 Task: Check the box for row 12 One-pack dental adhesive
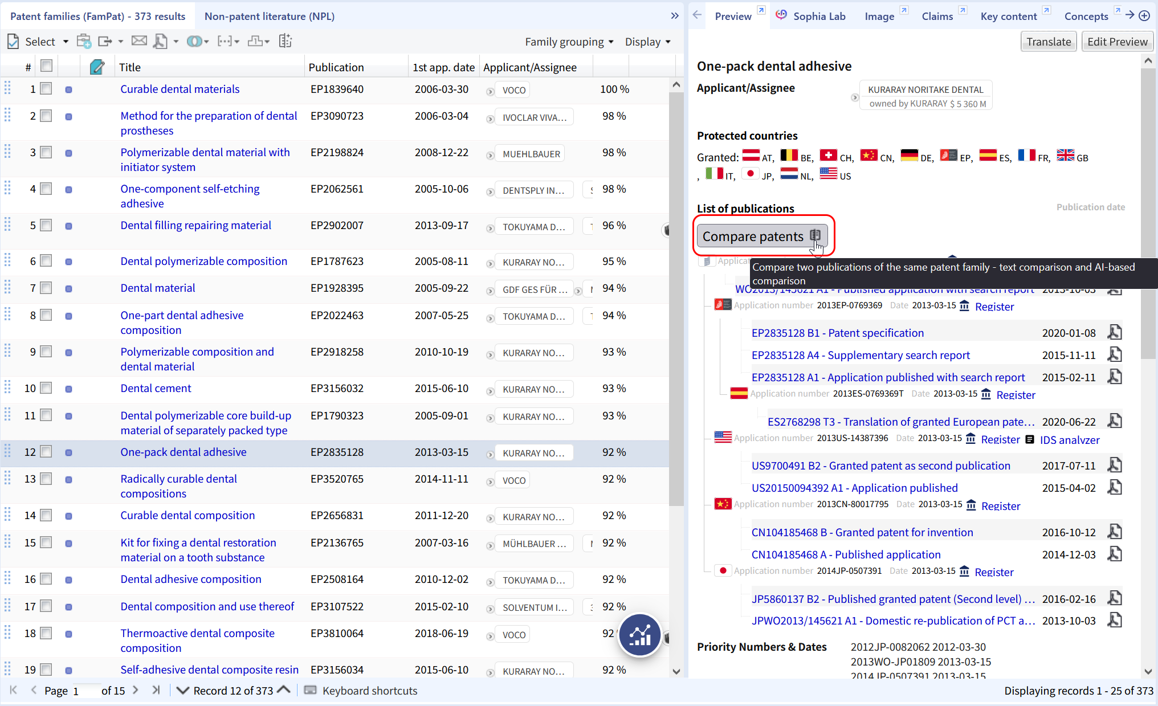point(46,451)
